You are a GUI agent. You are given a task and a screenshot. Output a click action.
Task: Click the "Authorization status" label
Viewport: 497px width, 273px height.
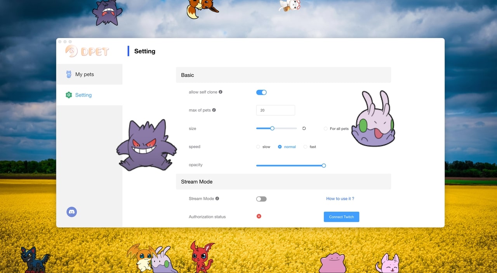[207, 217]
